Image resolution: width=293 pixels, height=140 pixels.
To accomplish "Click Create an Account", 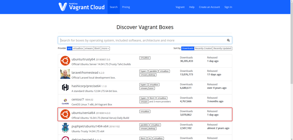I will [209, 7].
